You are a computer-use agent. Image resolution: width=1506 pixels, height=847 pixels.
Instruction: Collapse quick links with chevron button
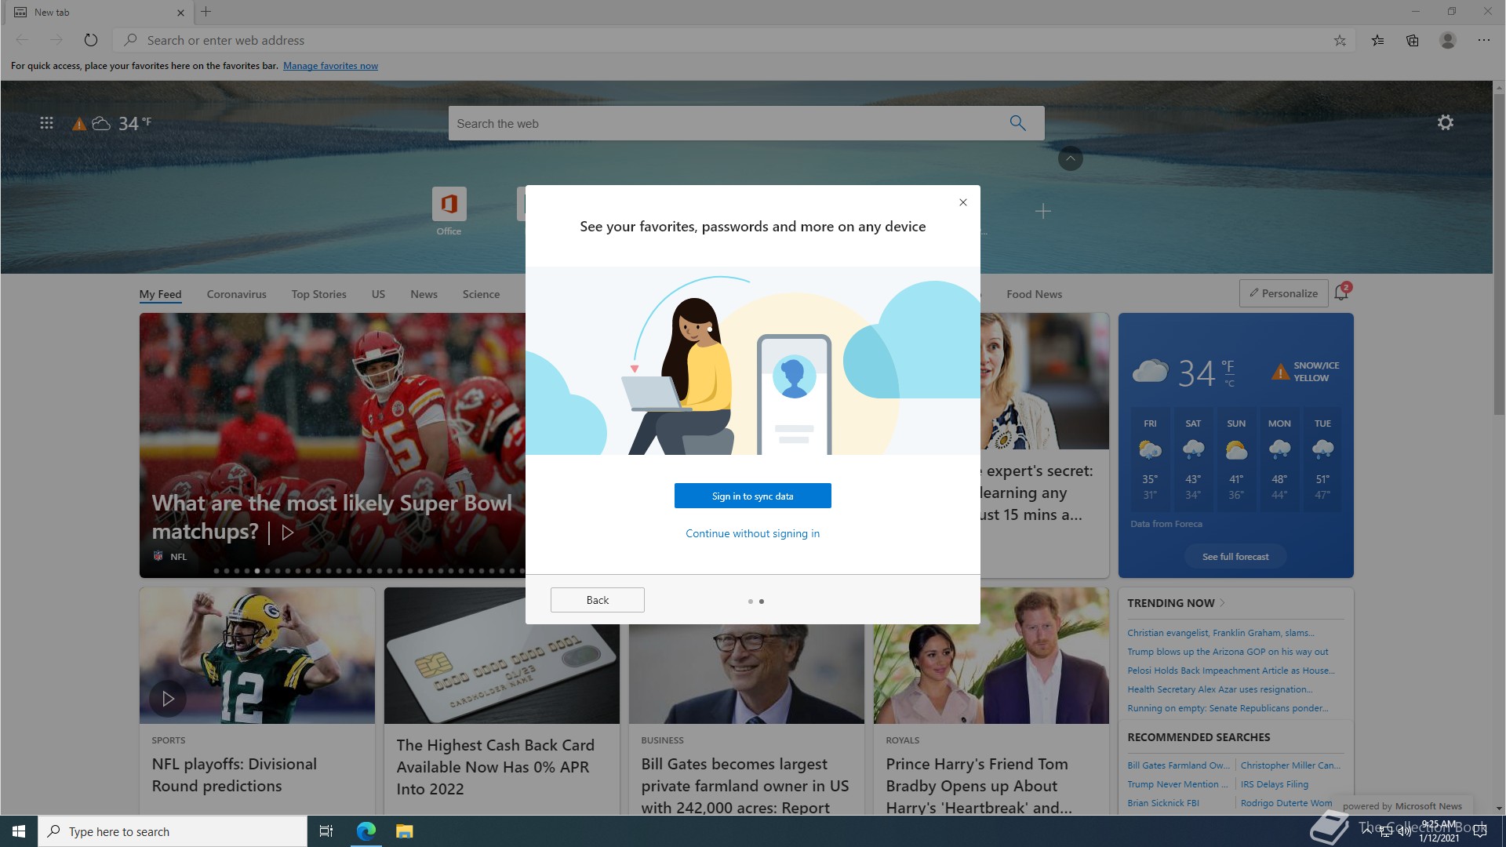pyautogui.click(x=1071, y=158)
